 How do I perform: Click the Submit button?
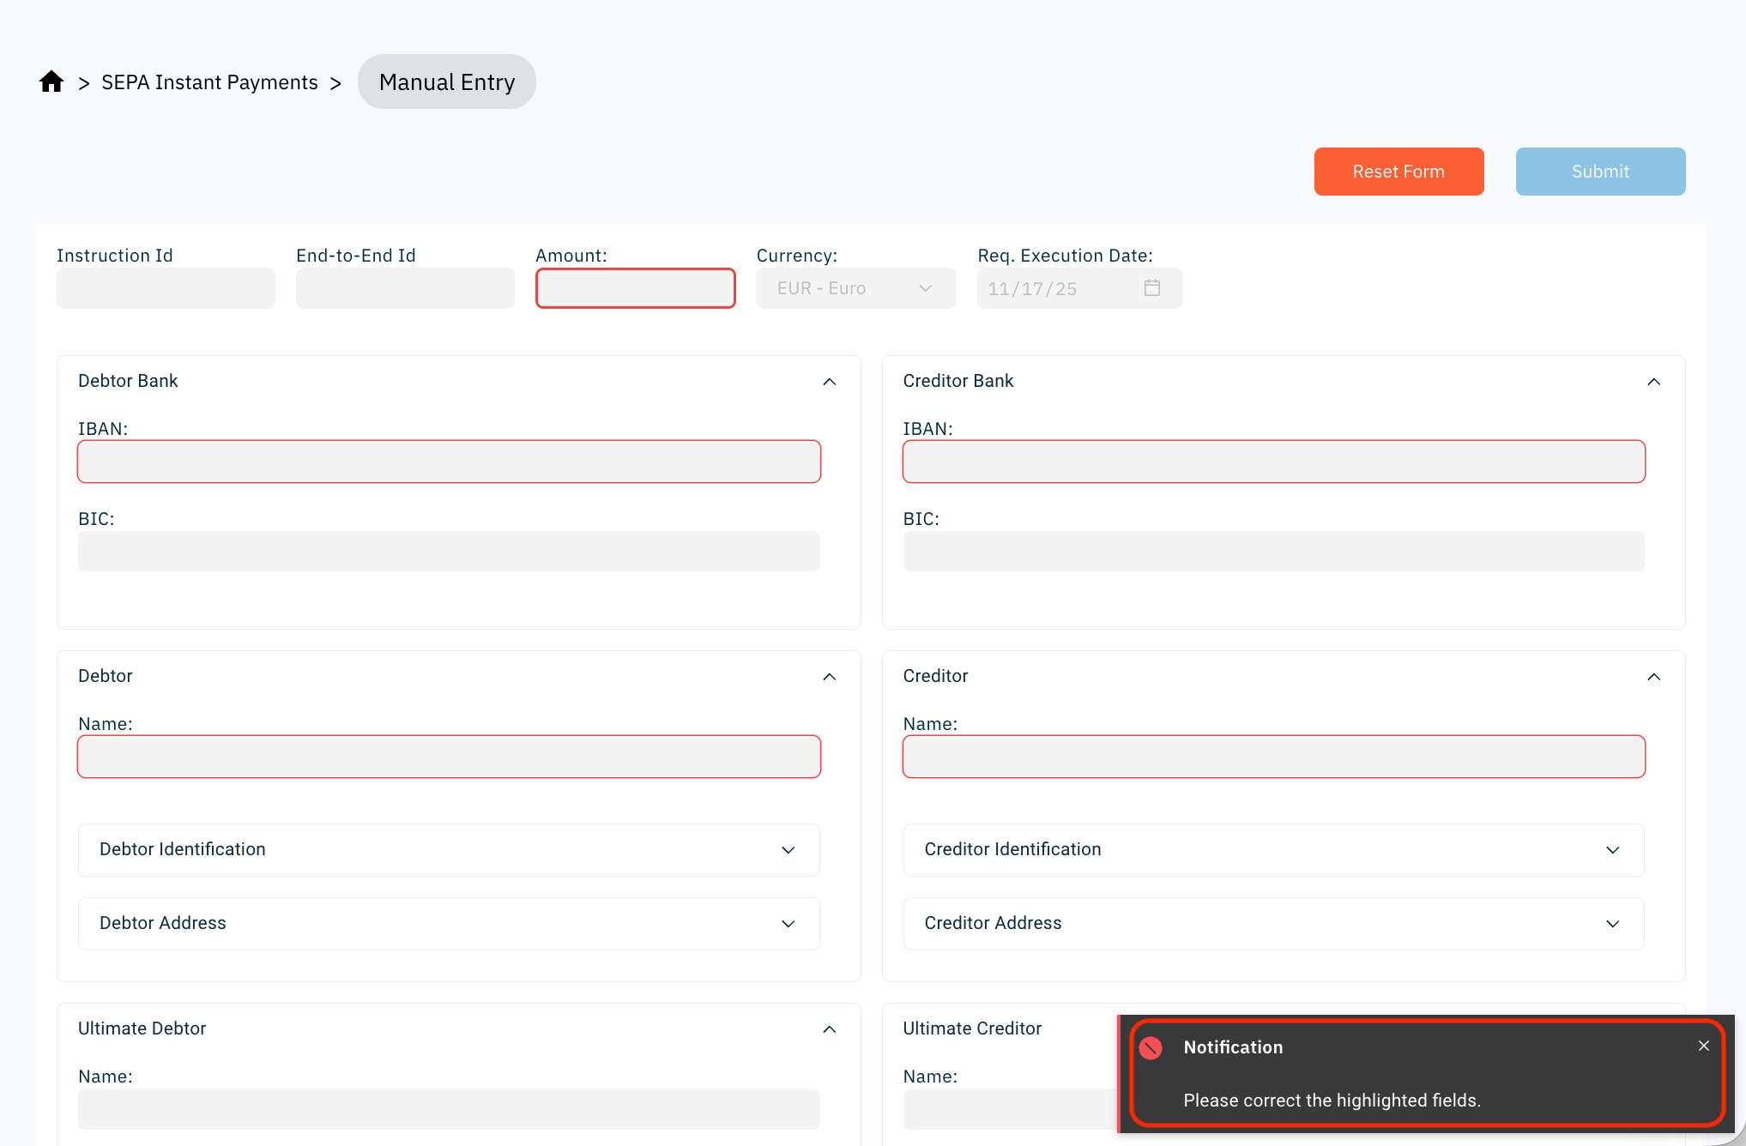(1599, 172)
